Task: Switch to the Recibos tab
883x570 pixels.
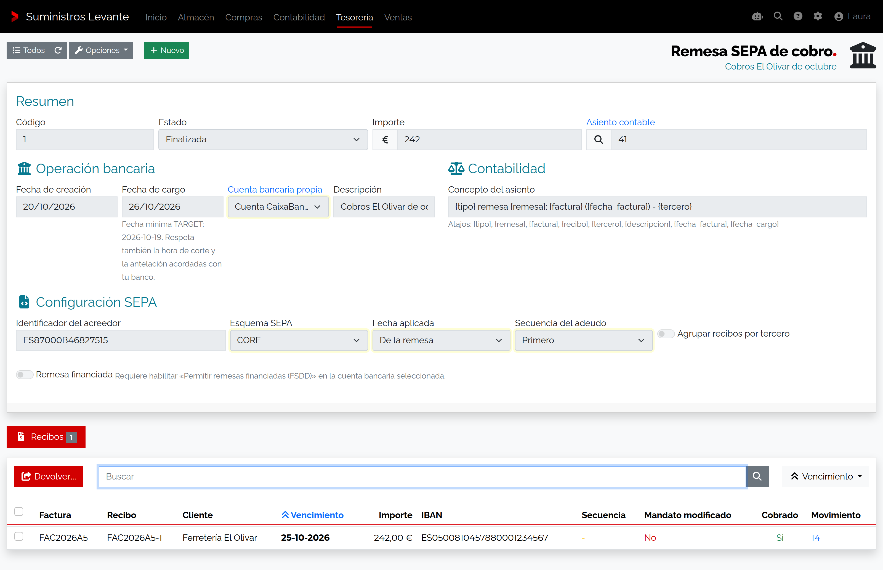Action: point(46,437)
